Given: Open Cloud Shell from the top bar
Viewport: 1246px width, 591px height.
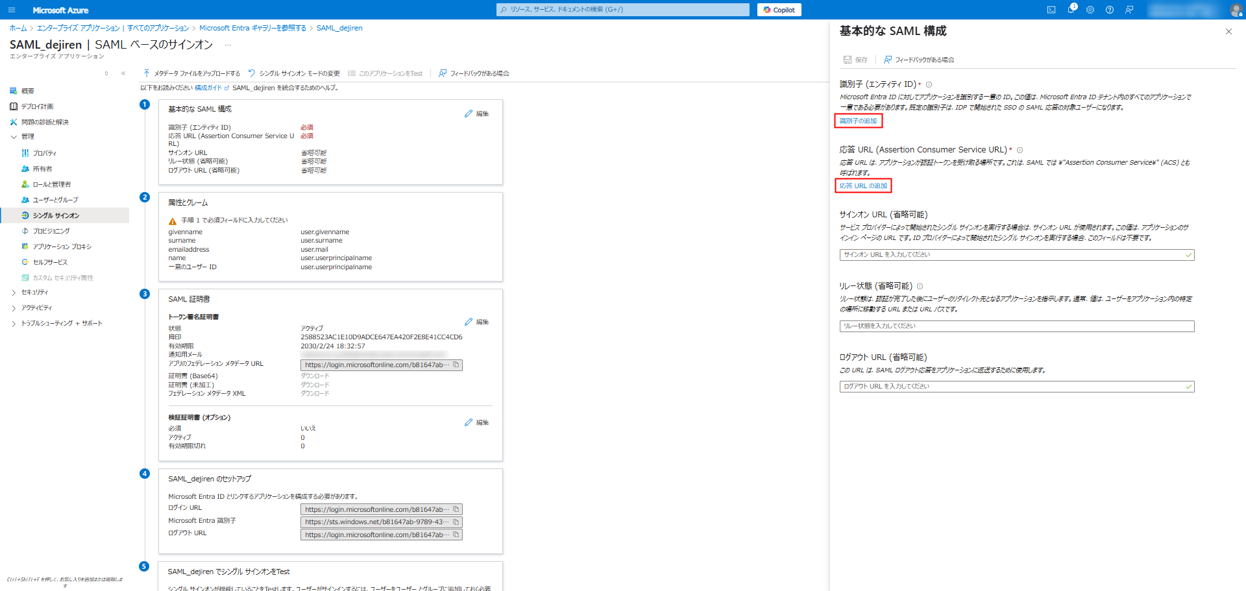Looking at the screenshot, I should pyautogui.click(x=1051, y=10).
